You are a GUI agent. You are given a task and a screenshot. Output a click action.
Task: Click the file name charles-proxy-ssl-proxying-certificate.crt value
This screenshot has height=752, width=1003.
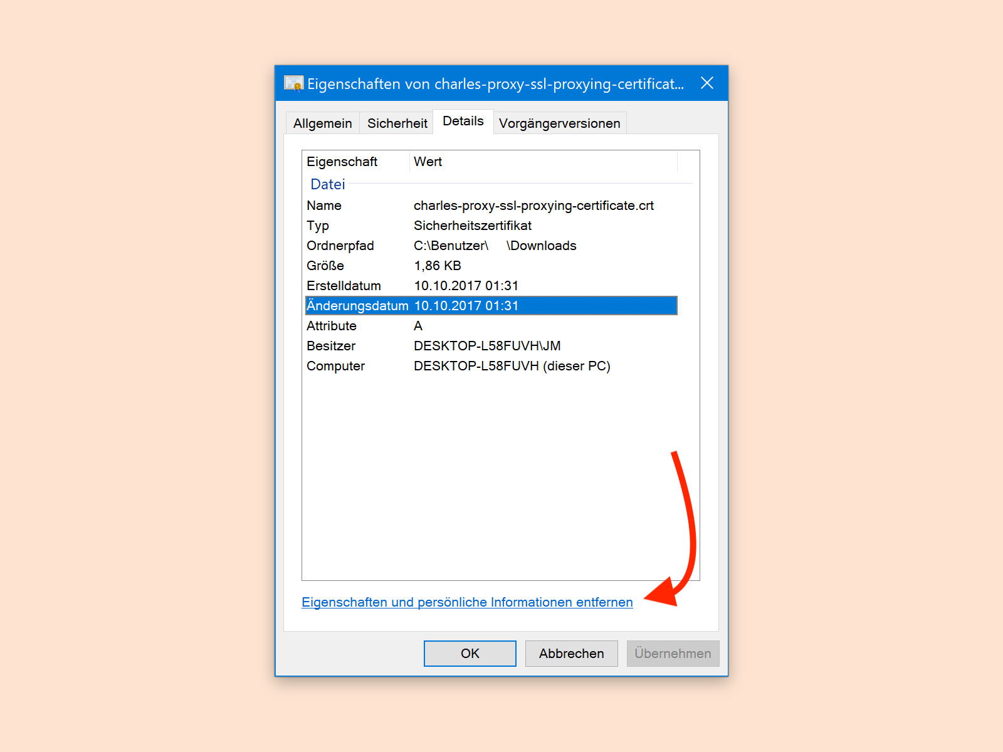click(533, 206)
